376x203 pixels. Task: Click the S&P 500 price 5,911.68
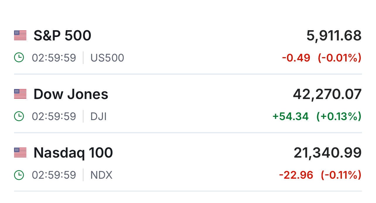coord(334,36)
